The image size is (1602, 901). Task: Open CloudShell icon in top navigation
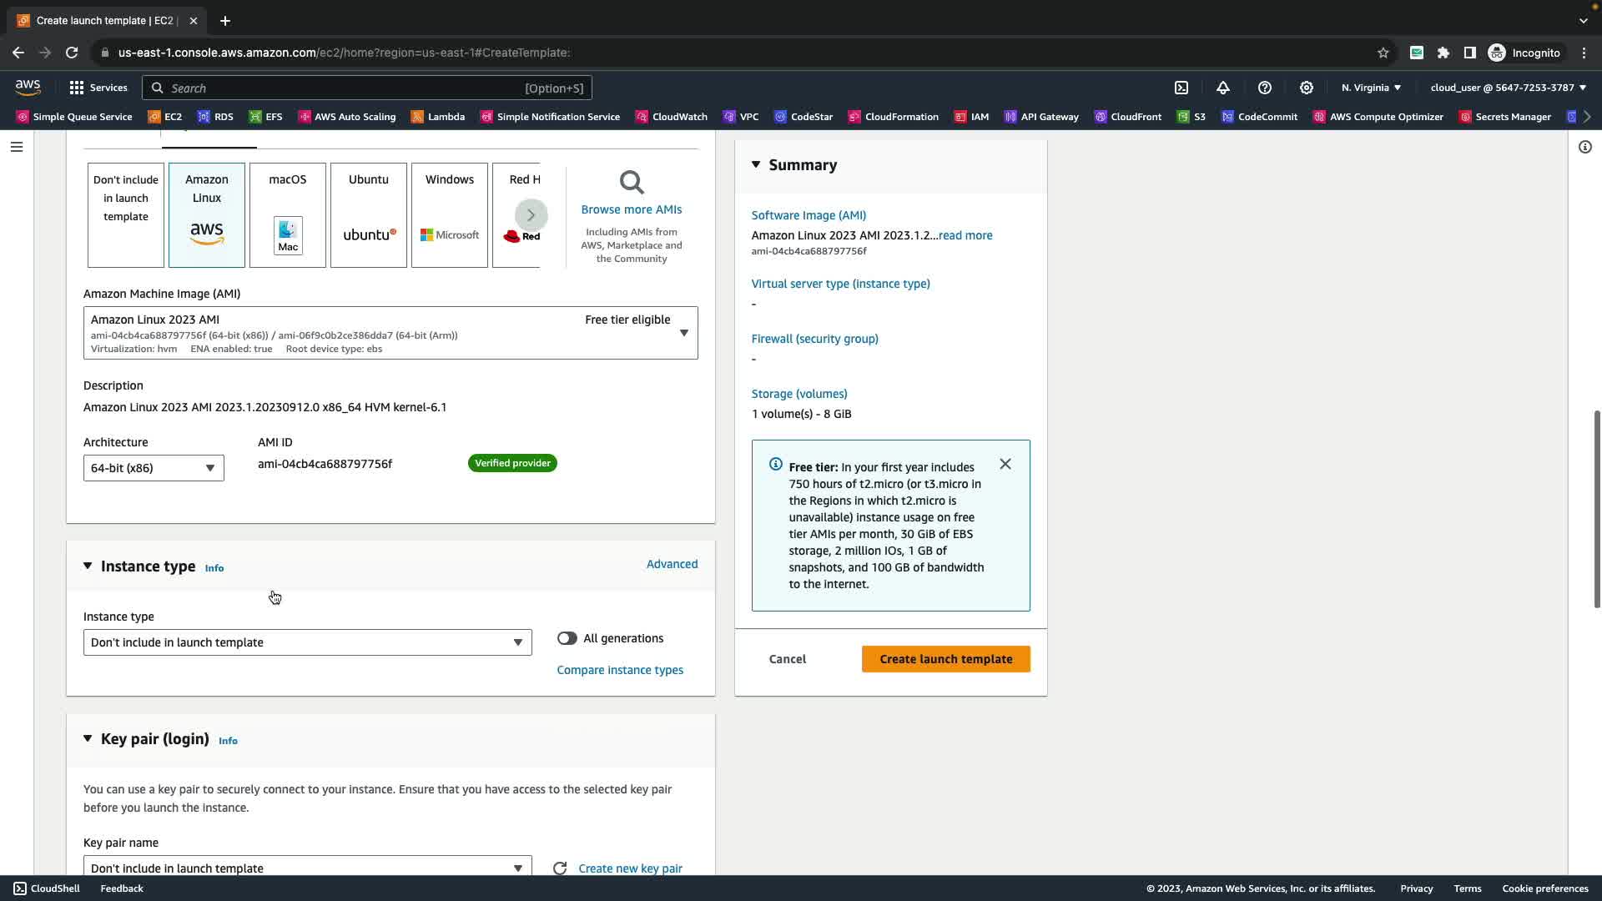(1181, 88)
